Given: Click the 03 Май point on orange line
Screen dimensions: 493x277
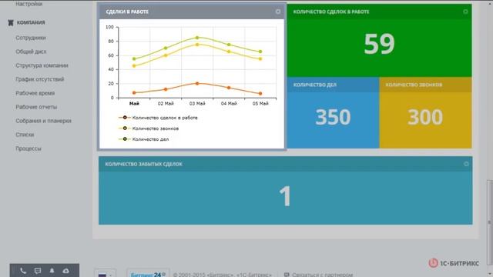Looking at the screenshot, I should coord(197,84).
